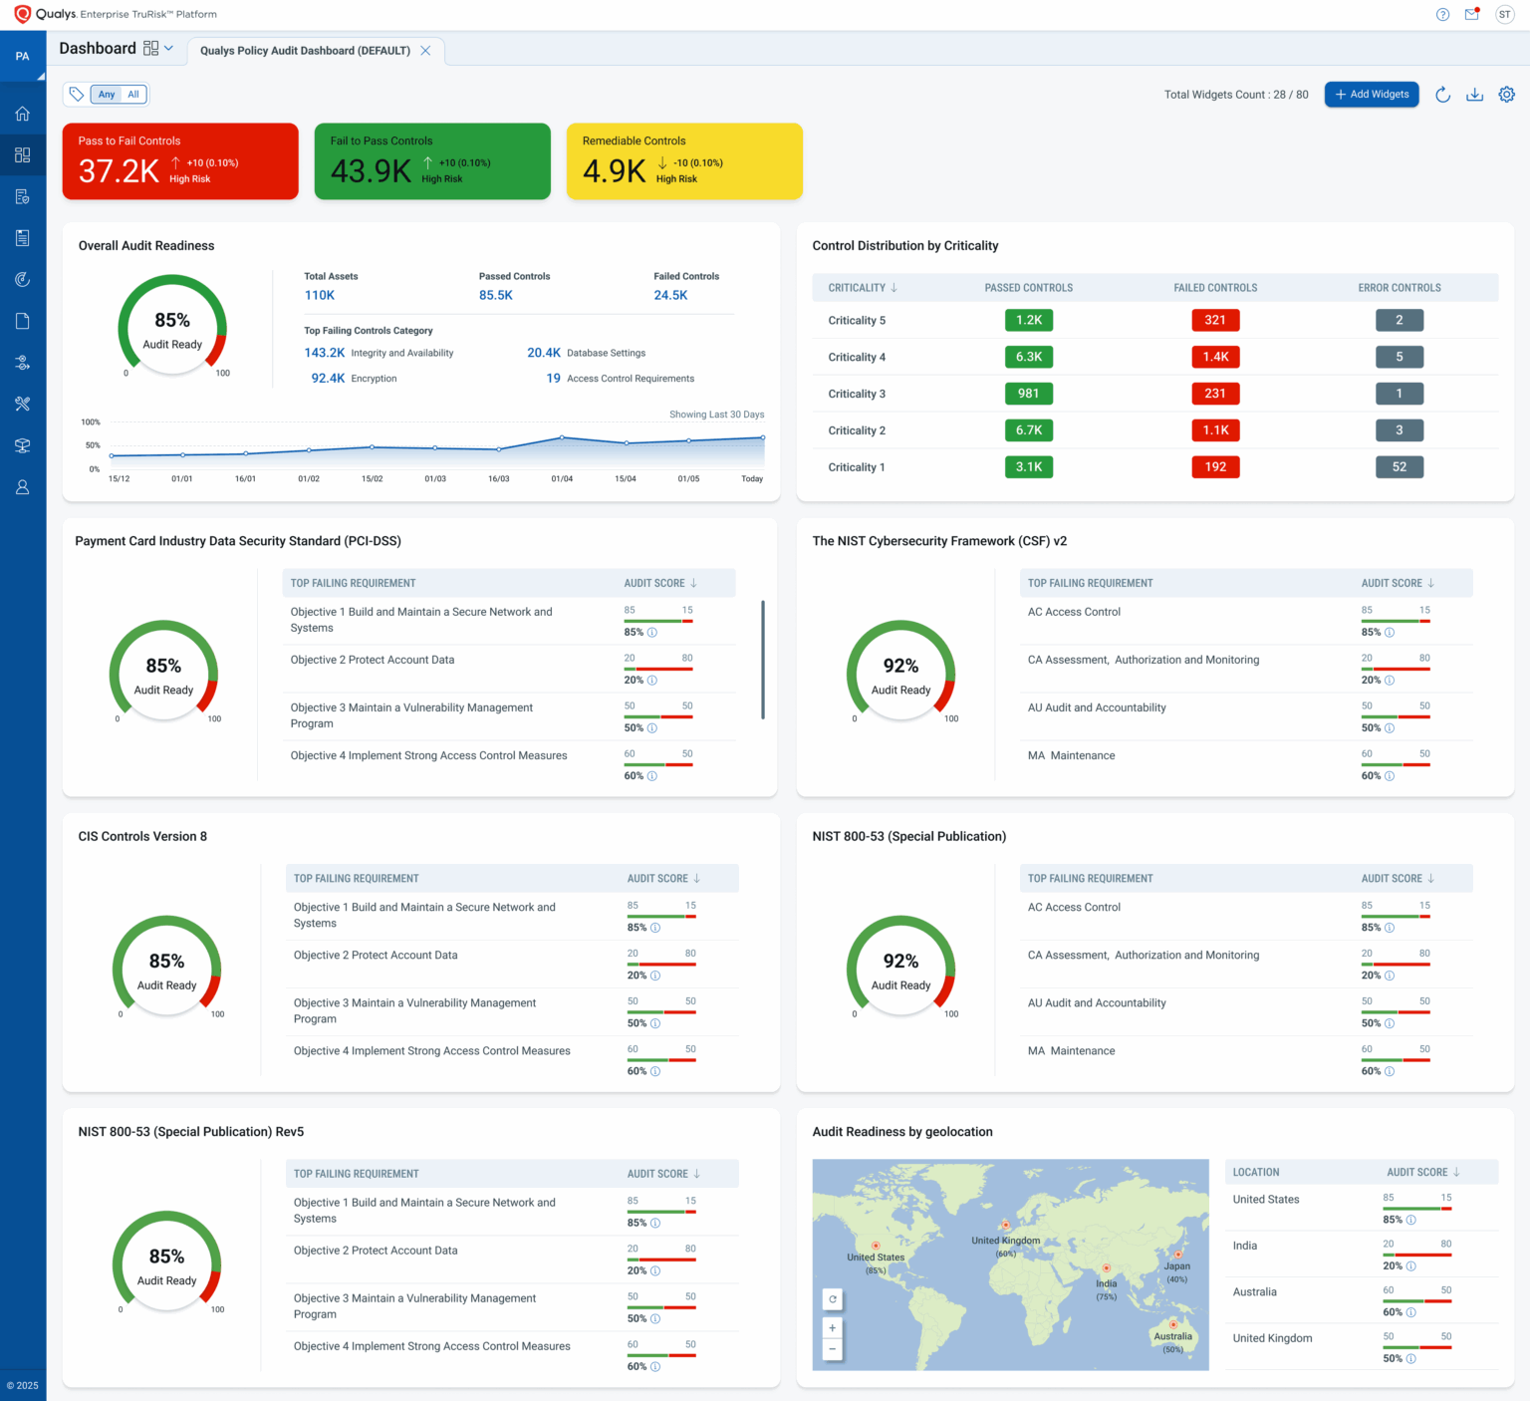
Task: Select the Reports document icon in the sidebar
Action: click(22, 237)
